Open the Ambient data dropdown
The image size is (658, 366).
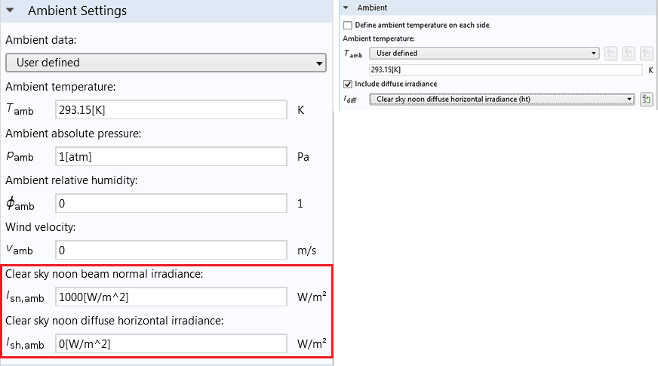(165, 63)
